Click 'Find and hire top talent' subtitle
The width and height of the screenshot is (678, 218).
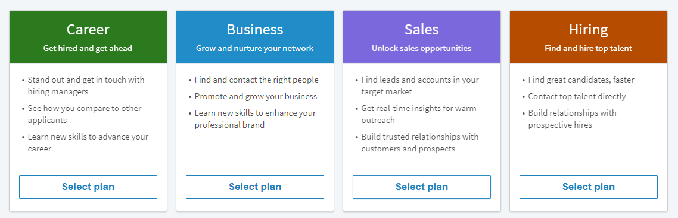(589, 48)
